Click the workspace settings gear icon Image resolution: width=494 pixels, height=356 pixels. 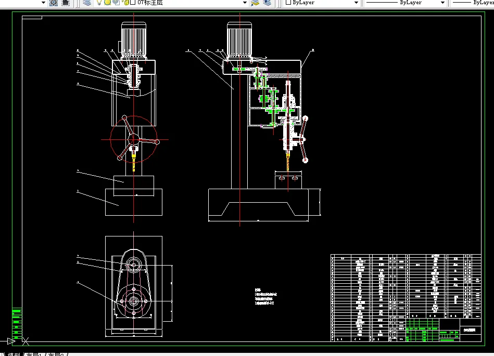tap(54, 3)
